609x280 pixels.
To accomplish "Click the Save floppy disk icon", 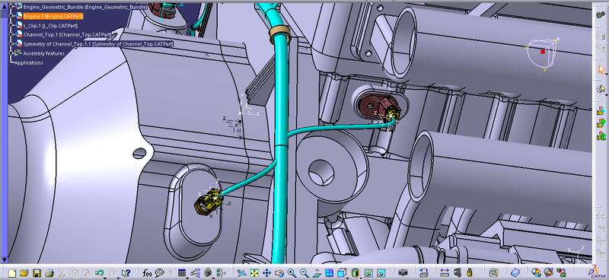I will pos(37,273).
